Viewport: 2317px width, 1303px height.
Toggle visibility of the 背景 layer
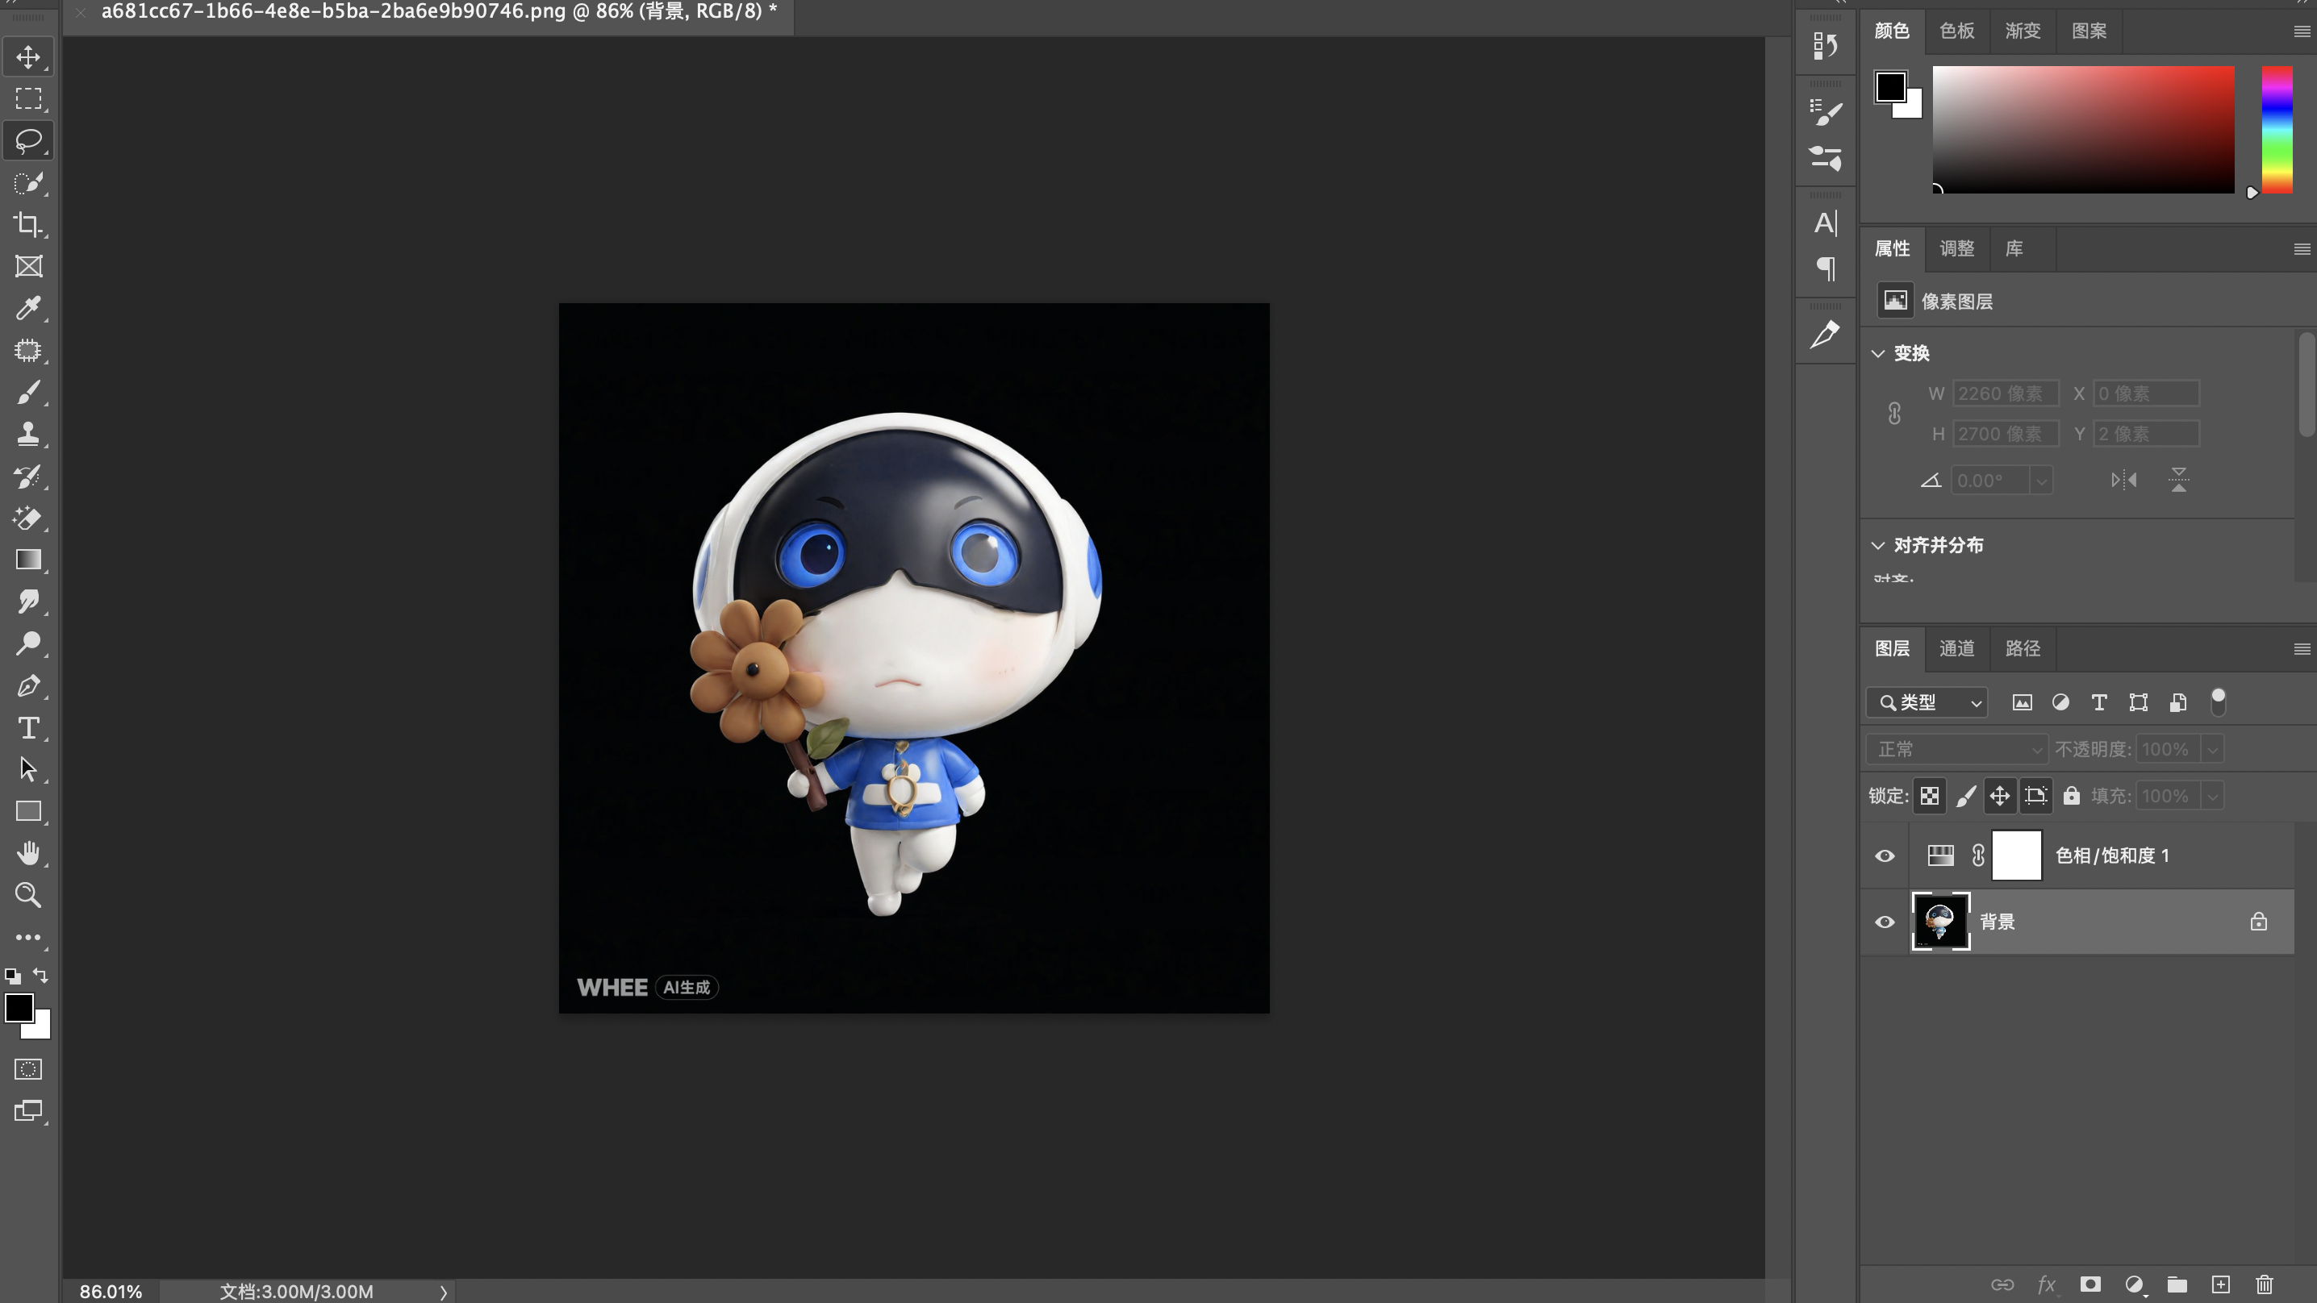tap(1885, 922)
